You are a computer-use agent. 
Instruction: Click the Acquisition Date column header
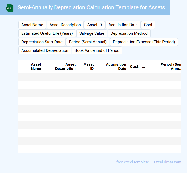point(116,66)
